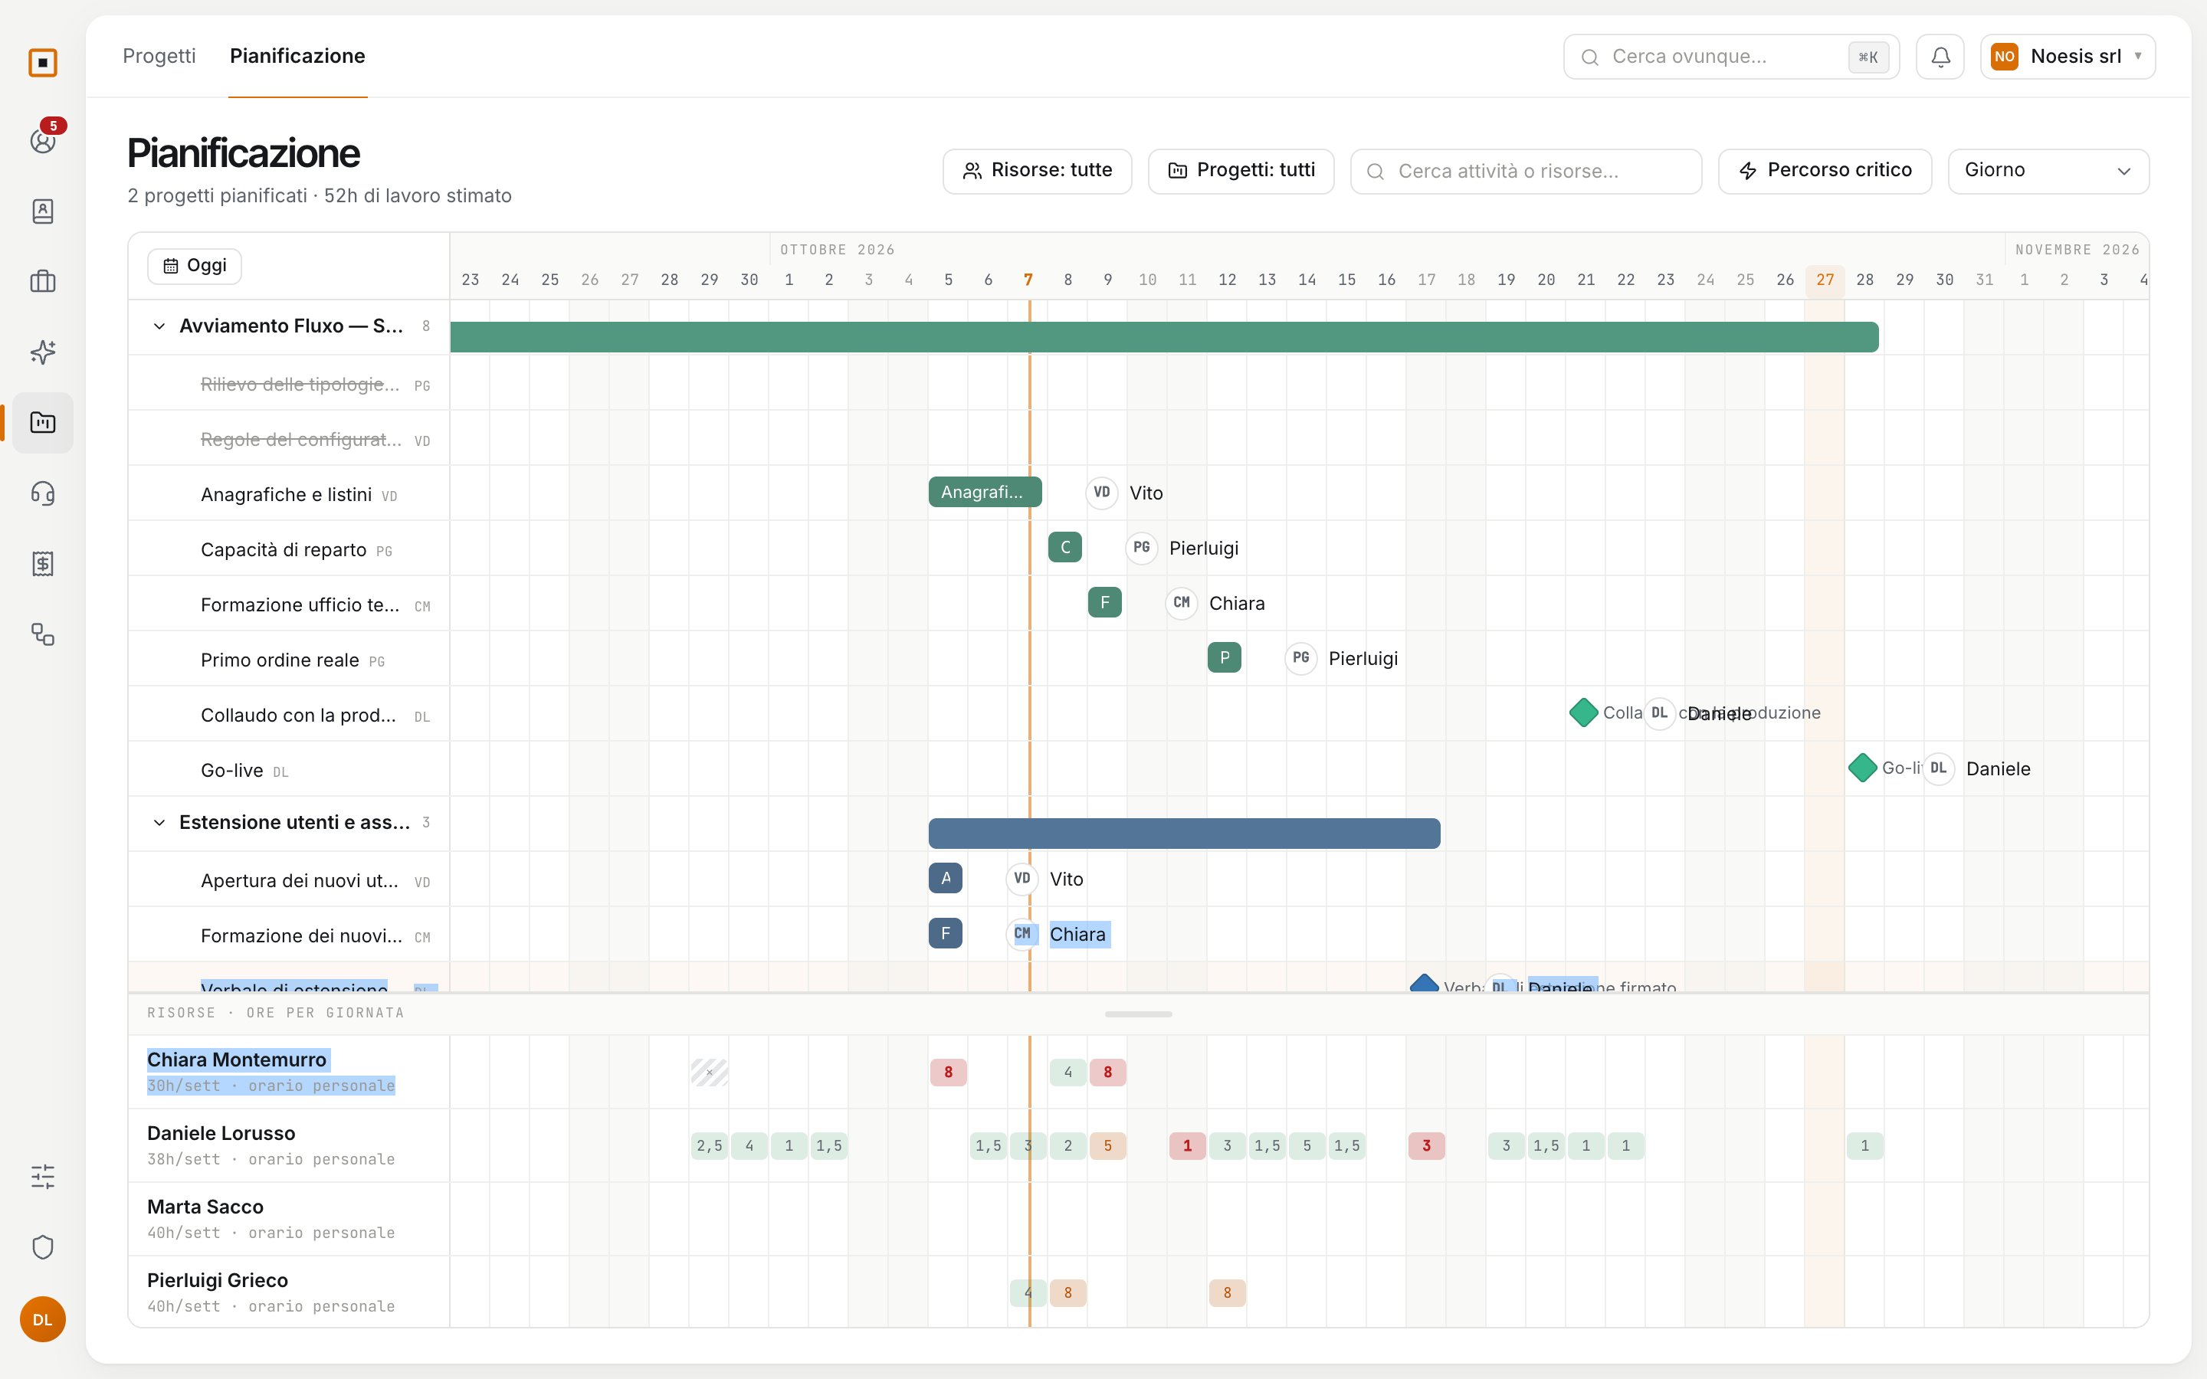The width and height of the screenshot is (2207, 1379).
Task: Select the Capacità di reparto task row
Action: click(x=289, y=549)
